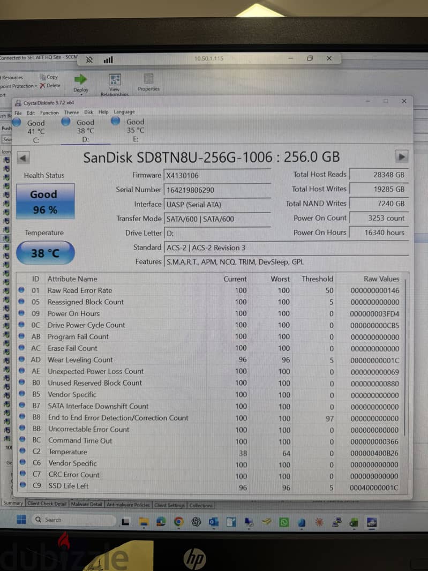The image size is (428, 571).
Task: Switch to the Malware Detail tab
Action: click(87, 505)
